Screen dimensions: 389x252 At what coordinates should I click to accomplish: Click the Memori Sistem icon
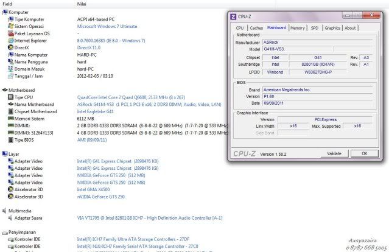click(x=11, y=119)
